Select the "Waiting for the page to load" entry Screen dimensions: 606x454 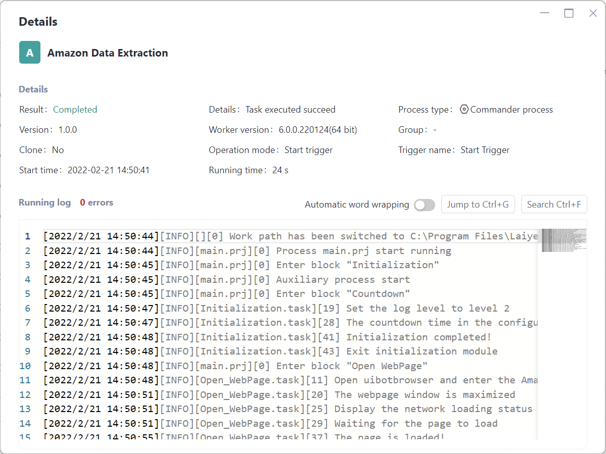(415, 424)
